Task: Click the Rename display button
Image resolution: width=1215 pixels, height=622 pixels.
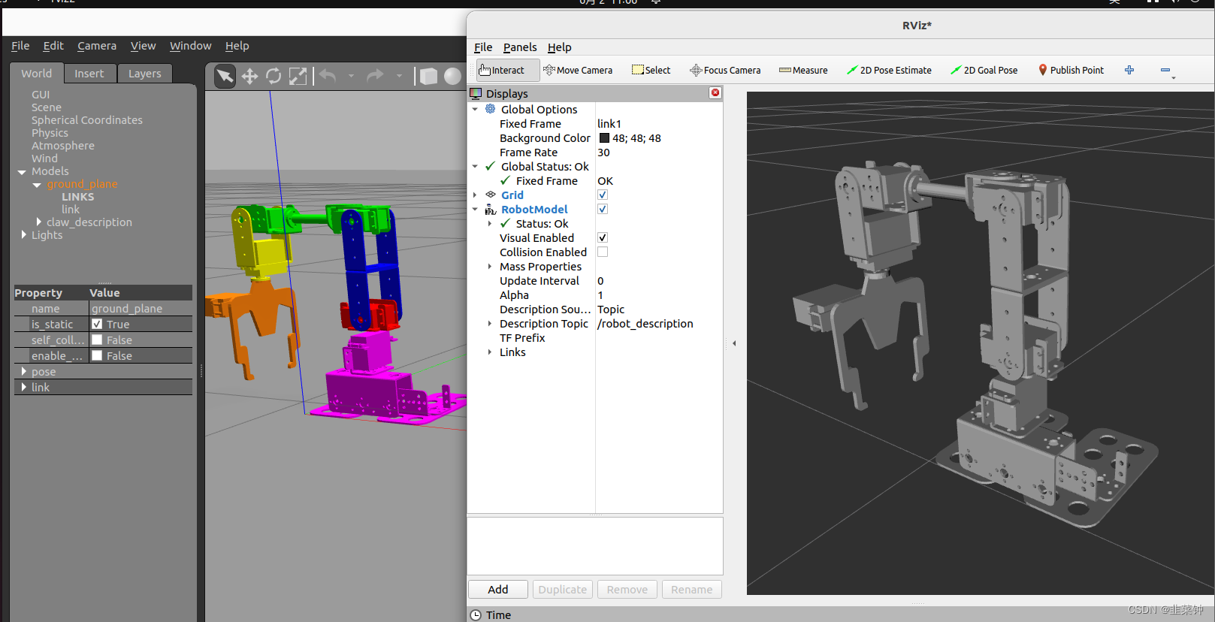Action: 692,590
